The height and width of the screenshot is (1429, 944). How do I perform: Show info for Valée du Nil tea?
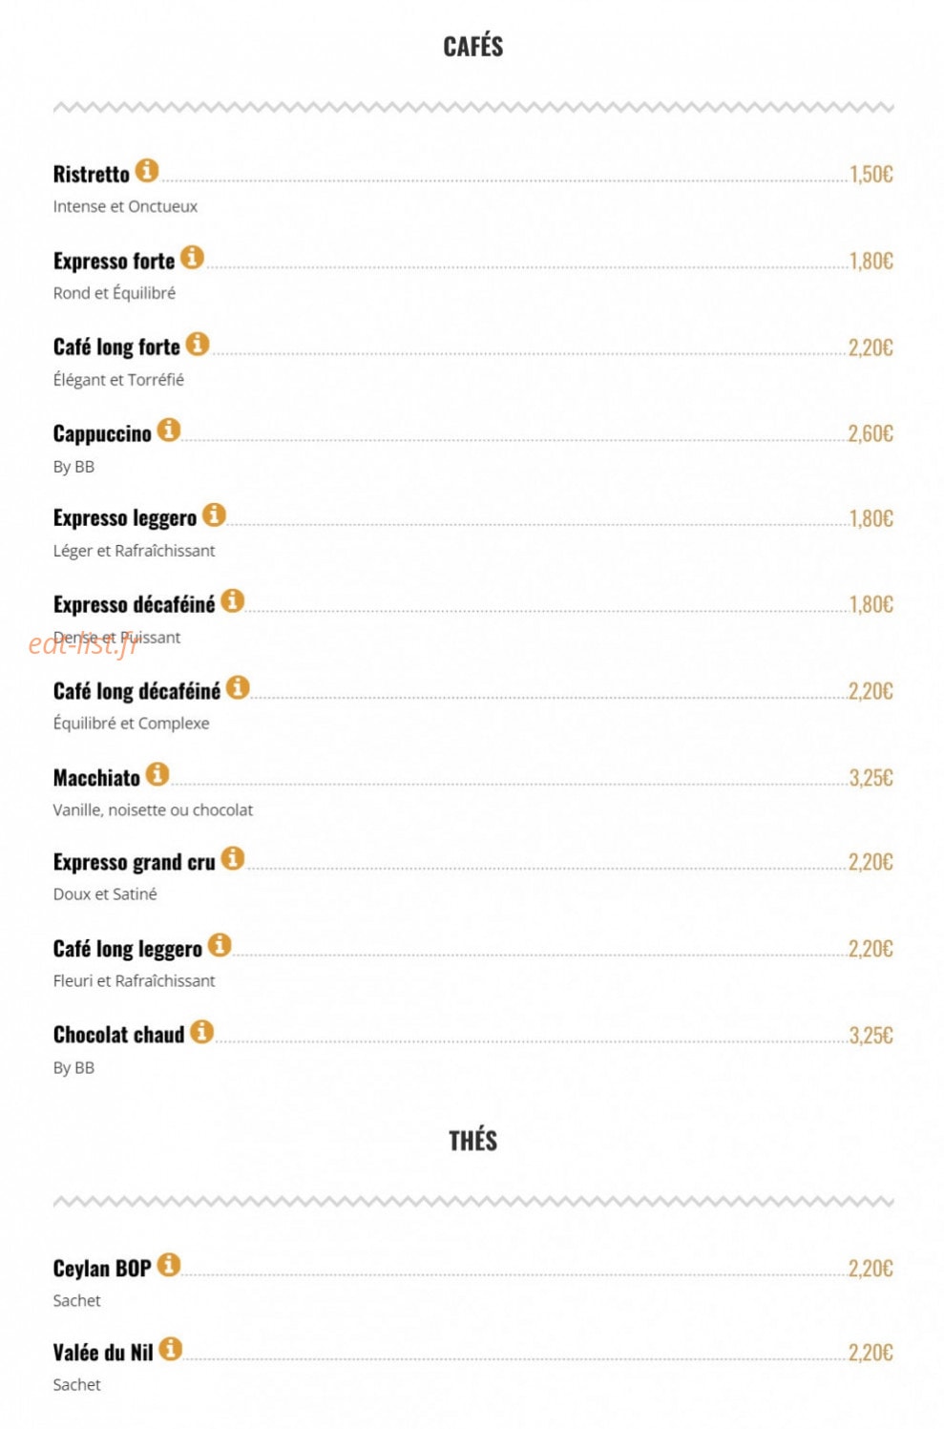[170, 1349]
